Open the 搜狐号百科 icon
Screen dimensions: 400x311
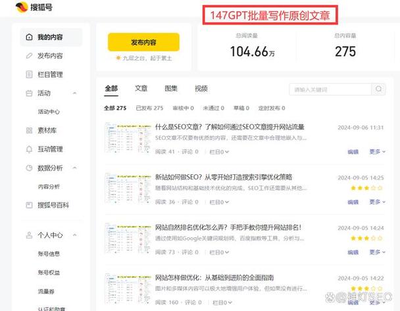[x=29, y=205]
